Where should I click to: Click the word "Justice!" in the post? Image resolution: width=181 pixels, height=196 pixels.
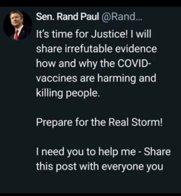click(x=109, y=34)
